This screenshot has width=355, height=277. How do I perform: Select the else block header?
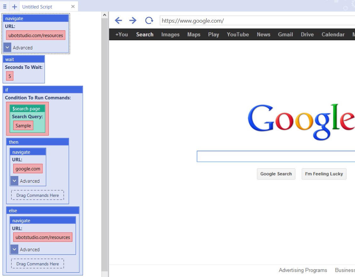tap(43, 210)
